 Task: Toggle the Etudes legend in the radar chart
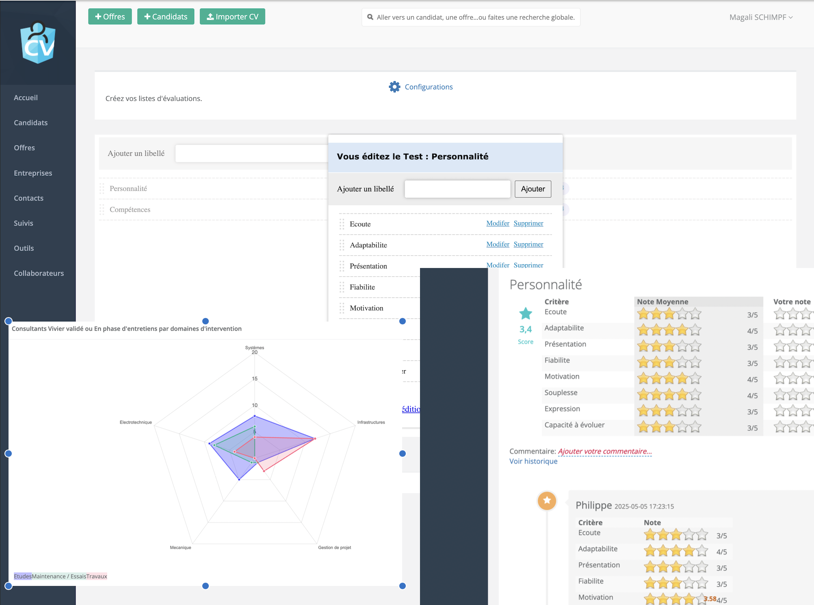22,576
